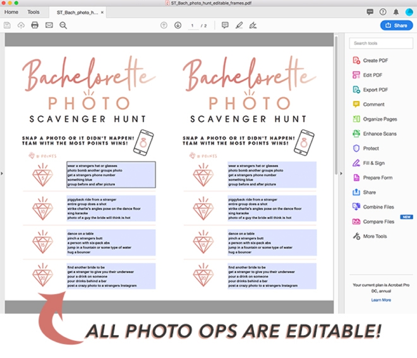The height and width of the screenshot is (358, 417).
Task: Switch to the Tools tab
Action: pyautogui.click(x=33, y=12)
